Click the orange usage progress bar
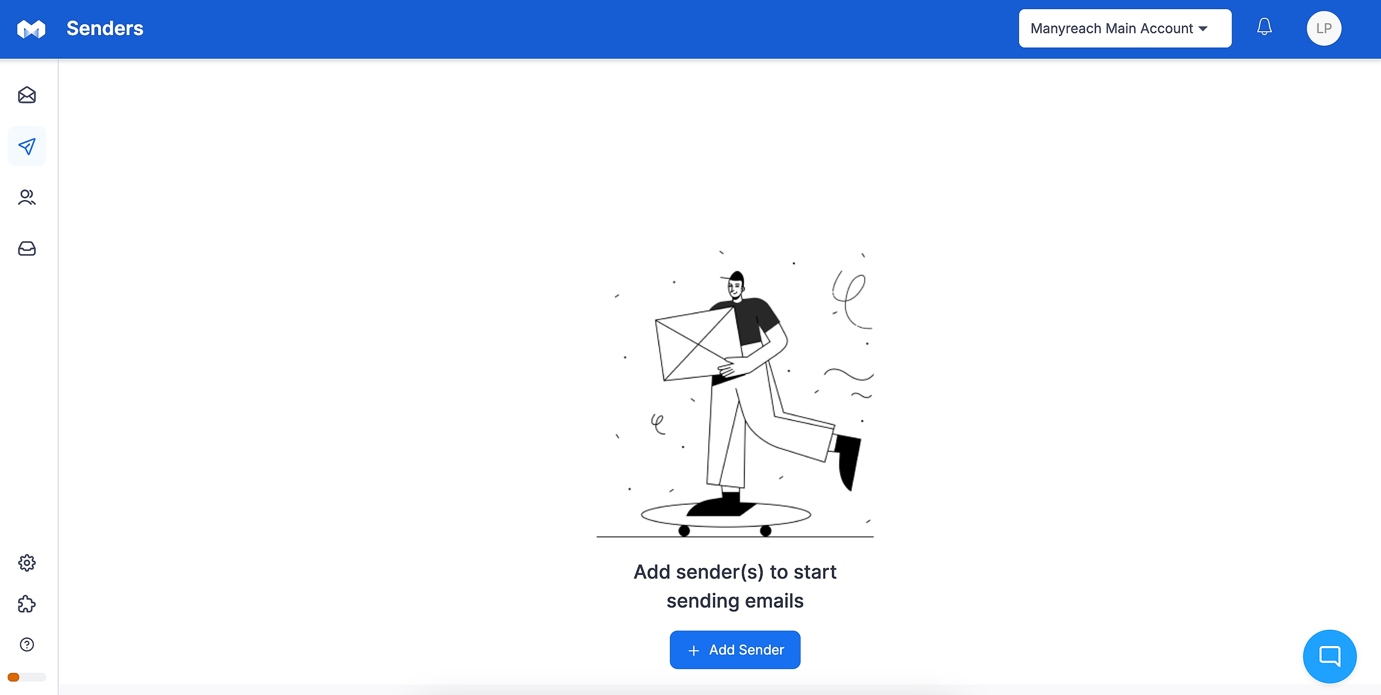Screen dimensions: 1381x695 click(27, 677)
